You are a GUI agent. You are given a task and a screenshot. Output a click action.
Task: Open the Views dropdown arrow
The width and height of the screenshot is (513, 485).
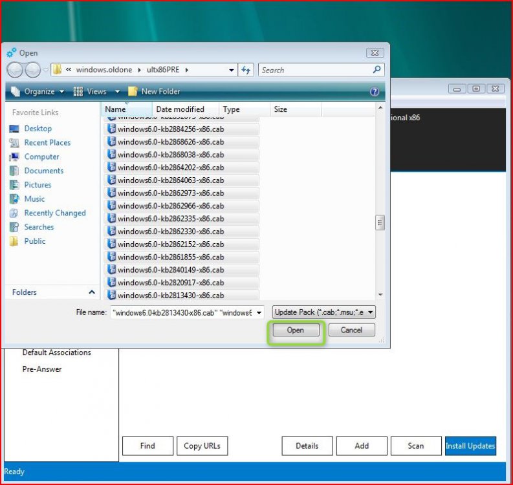point(117,92)
